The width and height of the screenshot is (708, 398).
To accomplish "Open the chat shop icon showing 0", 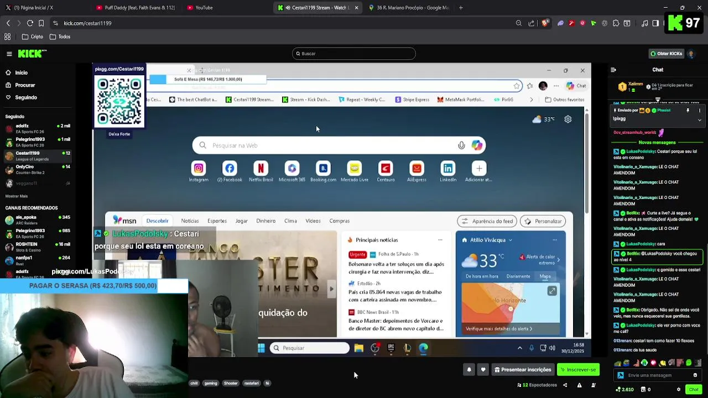I will (645, 390).
